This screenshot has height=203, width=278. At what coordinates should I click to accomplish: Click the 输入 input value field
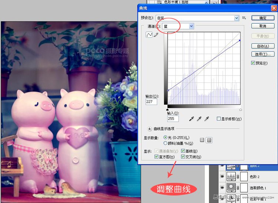(173, 119)
